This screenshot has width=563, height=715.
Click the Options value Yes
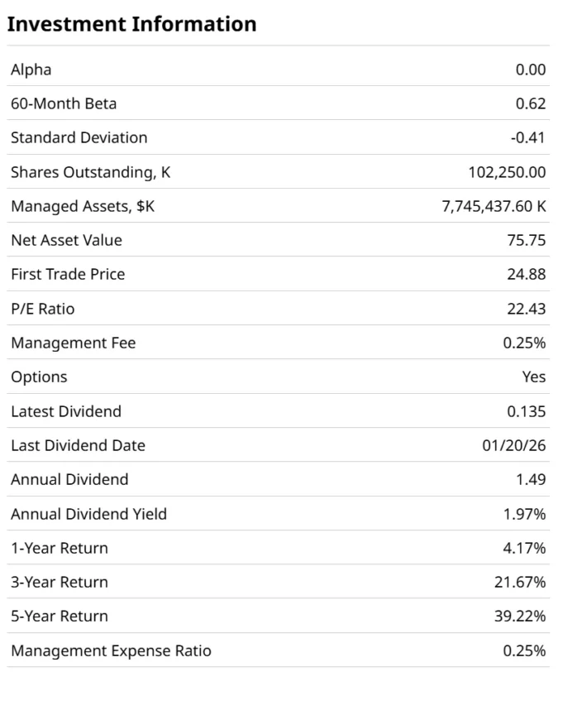pos(534,377)
